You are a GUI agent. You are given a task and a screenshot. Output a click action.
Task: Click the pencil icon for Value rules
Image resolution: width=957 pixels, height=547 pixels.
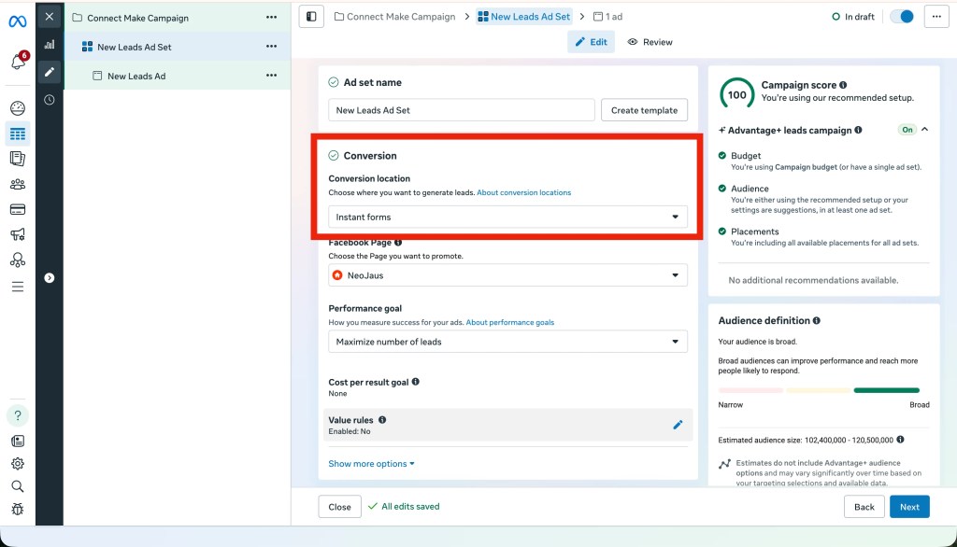(x=678, y=425)
